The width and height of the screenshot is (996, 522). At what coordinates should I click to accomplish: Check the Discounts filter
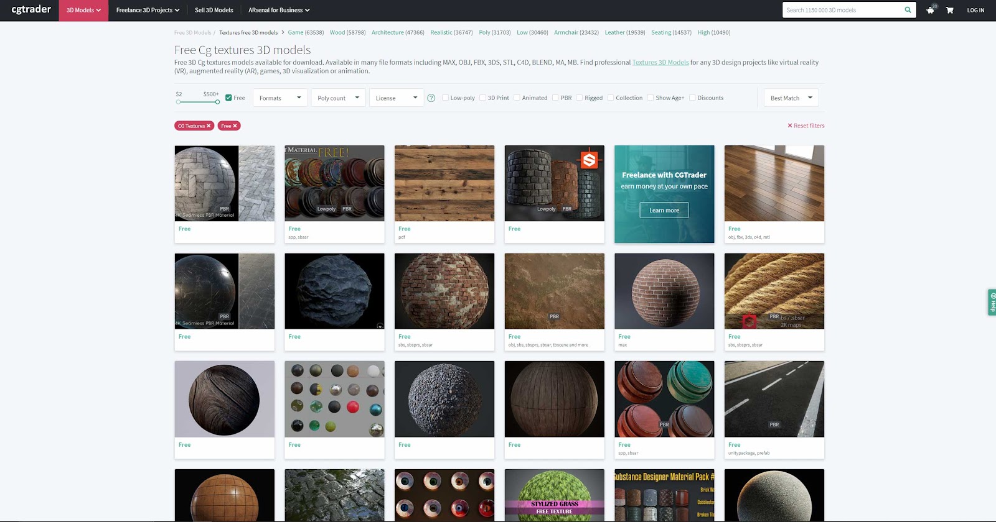pos(692,98)
